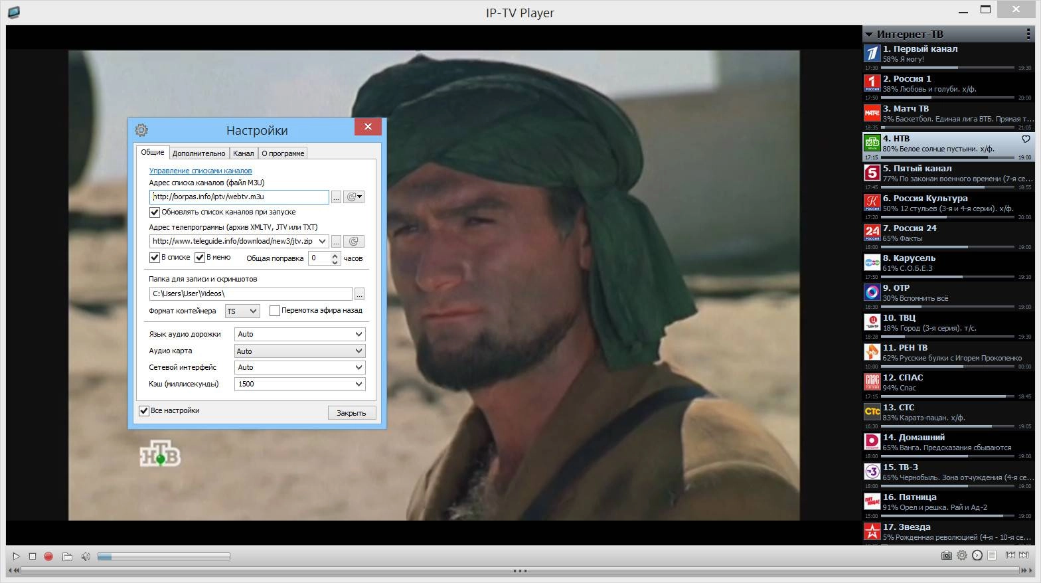
Task: Toggle the В списке checkbox
Action: coord(155,258)
